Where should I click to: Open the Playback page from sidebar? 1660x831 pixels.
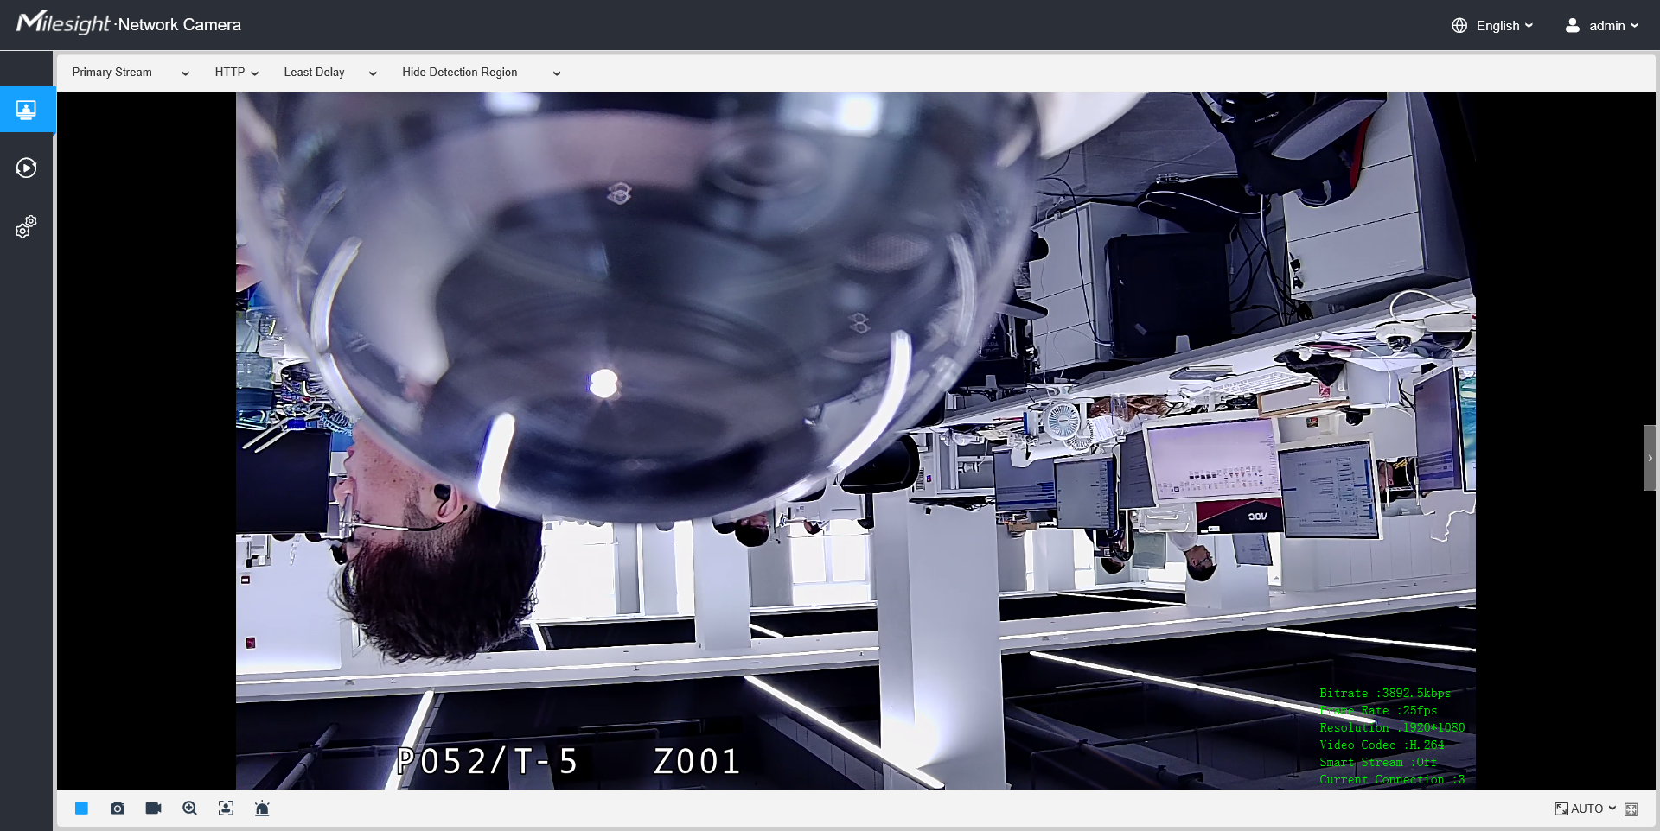pos(27,168)
